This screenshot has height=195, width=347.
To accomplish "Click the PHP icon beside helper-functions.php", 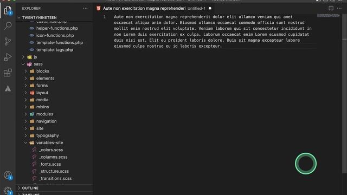I will (32, 28).
